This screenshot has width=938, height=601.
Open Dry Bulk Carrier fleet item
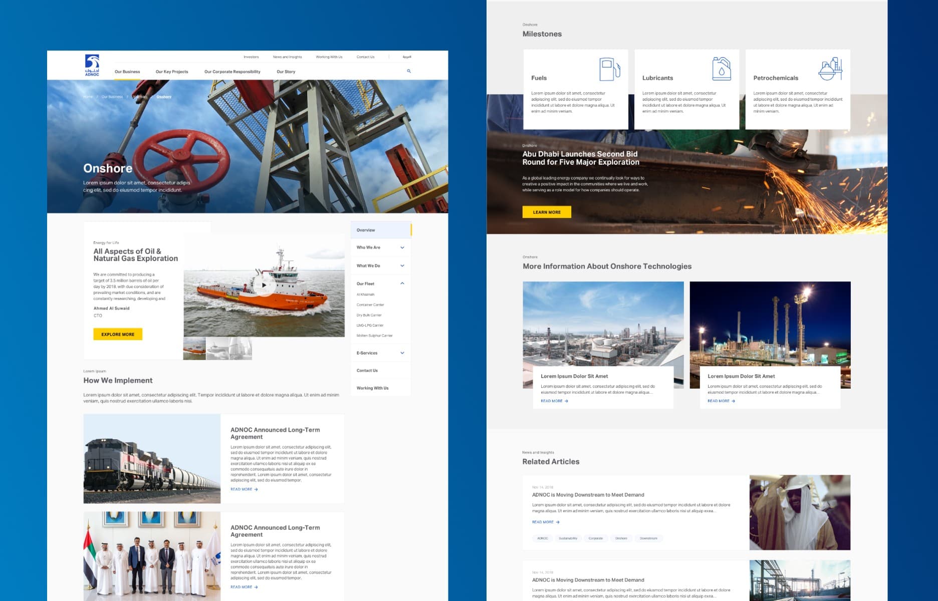tap(369, 315)
